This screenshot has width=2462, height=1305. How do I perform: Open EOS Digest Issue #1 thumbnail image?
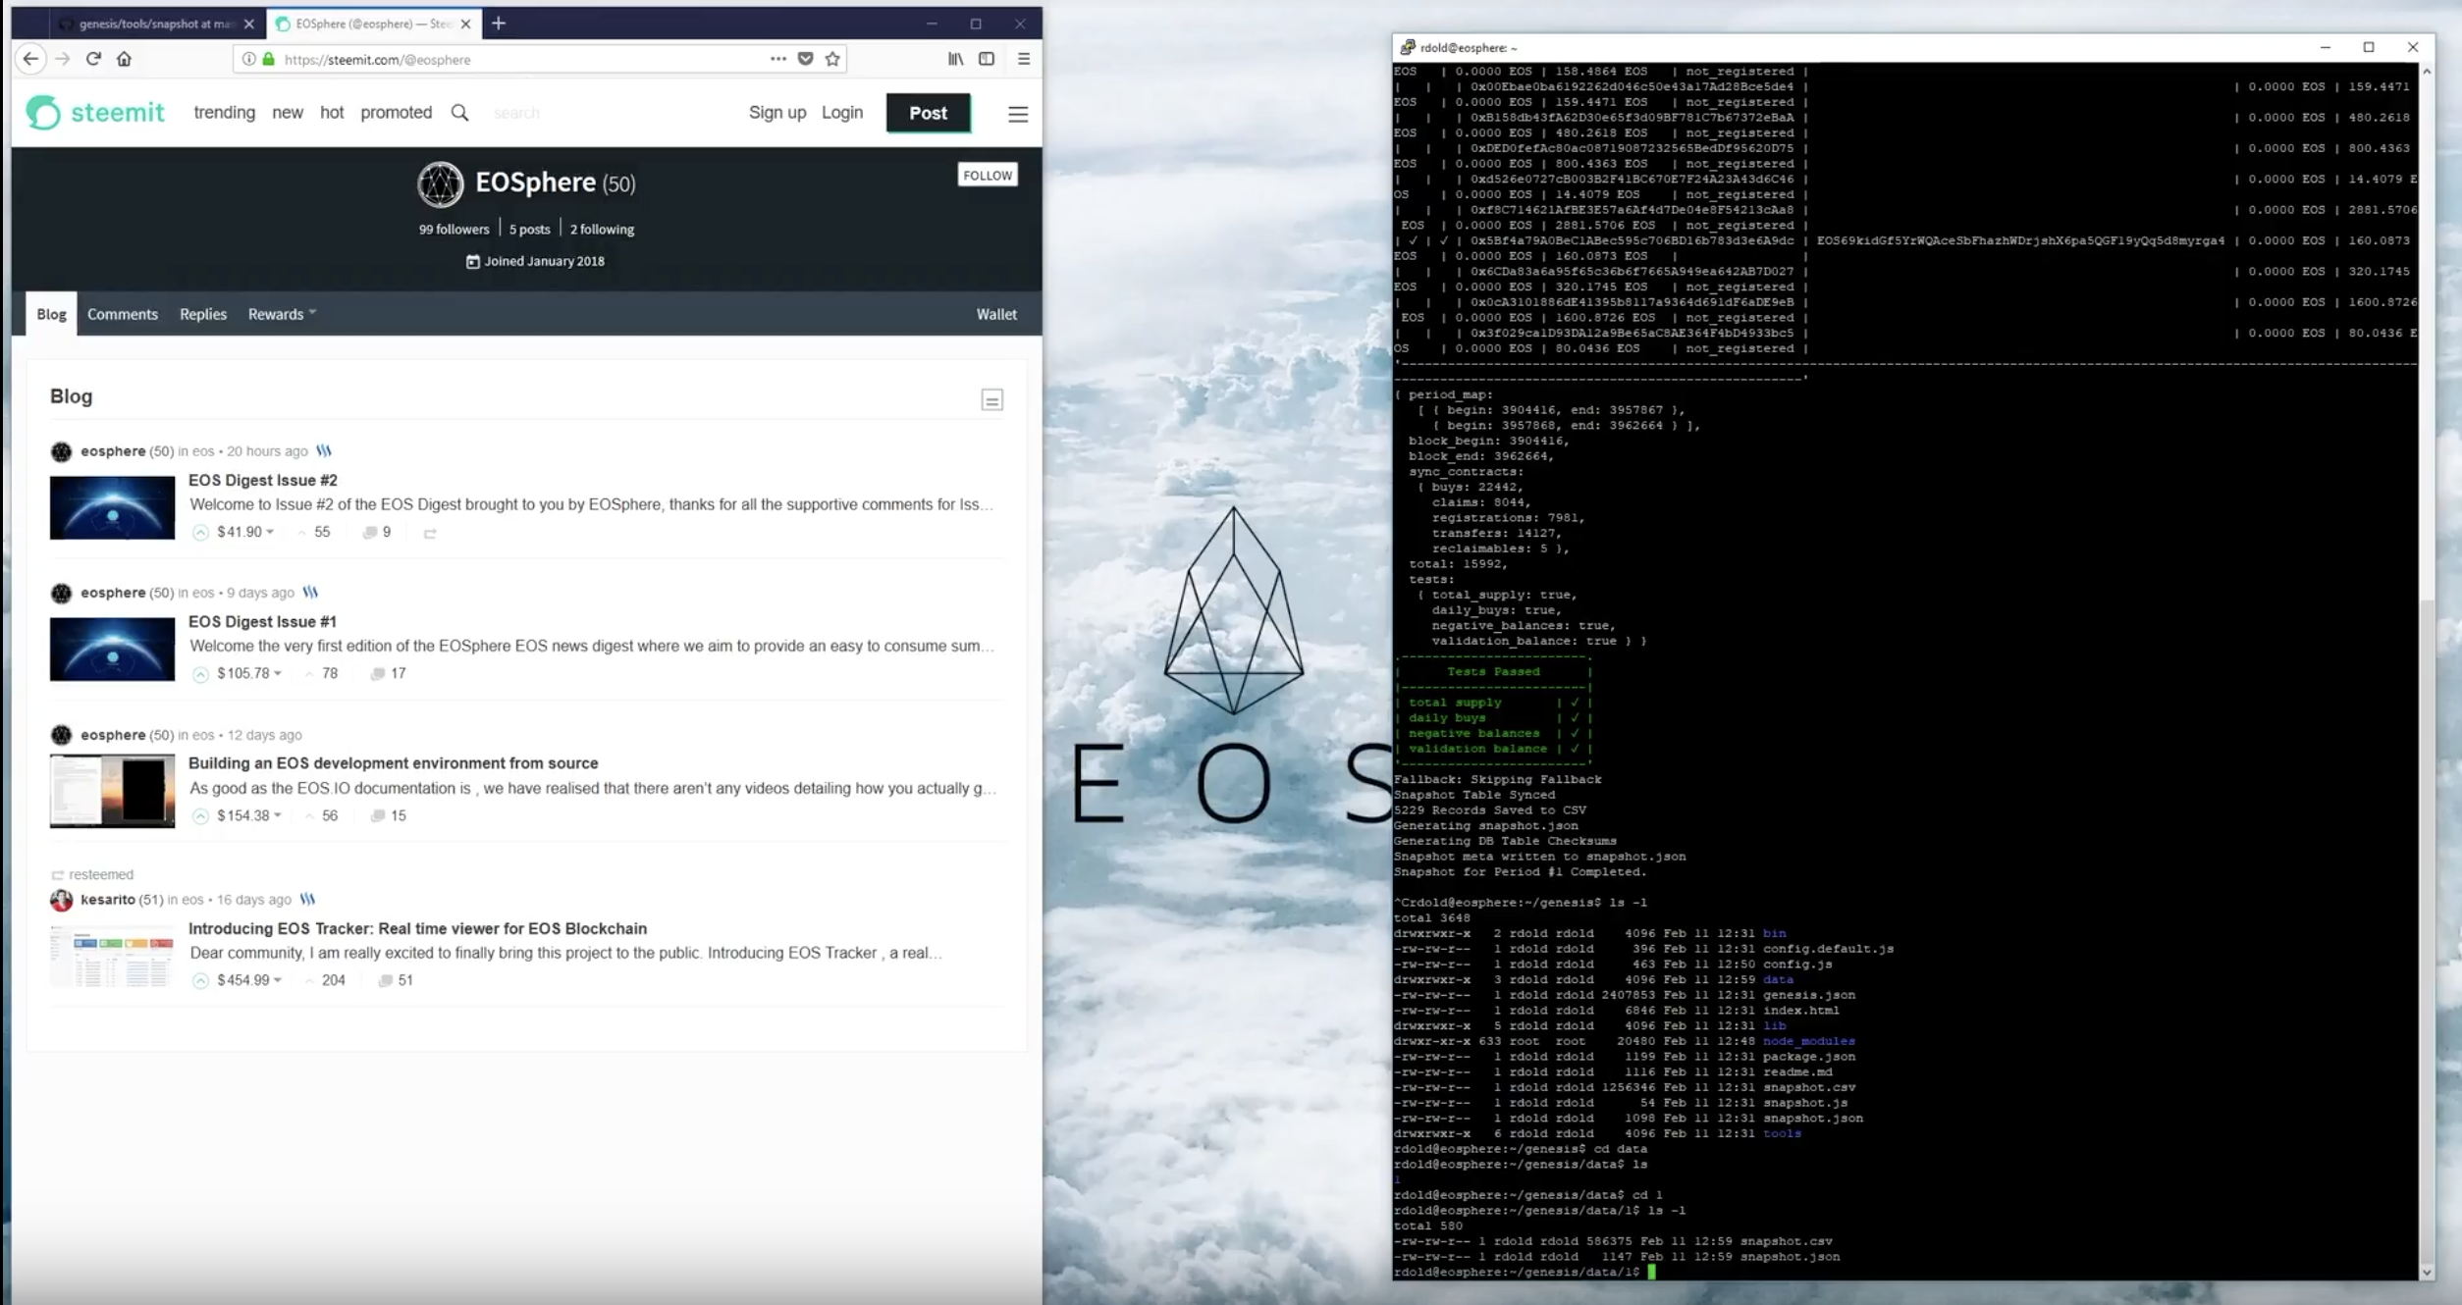(112, 649)
